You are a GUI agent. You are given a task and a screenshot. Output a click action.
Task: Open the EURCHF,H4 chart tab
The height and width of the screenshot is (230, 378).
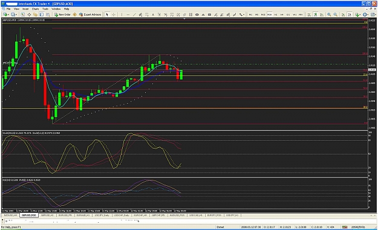(140, 215)
